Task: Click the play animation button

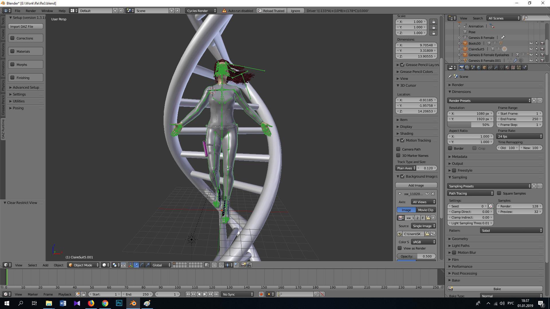Action: pyautogui.click(x=205, y=294)
